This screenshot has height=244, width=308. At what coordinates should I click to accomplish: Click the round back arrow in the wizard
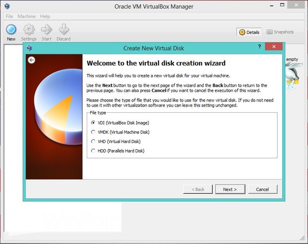[31, 60]
